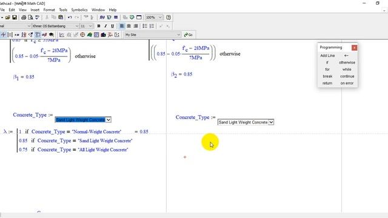The width and height of the screenshot is (388, 218).
Task: Click 'while' in Programming palette
Action: click(x=347, y=70)
